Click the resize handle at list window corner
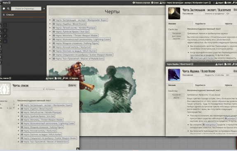The height and width of the screenshot is (151, 237). tap(77, 149)
